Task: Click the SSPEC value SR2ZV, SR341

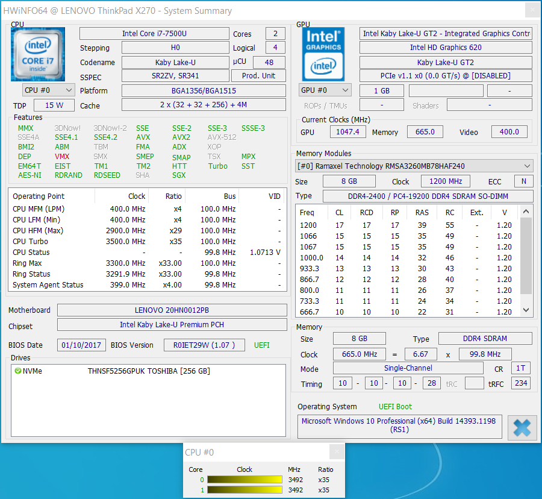Action: point(175,76)
